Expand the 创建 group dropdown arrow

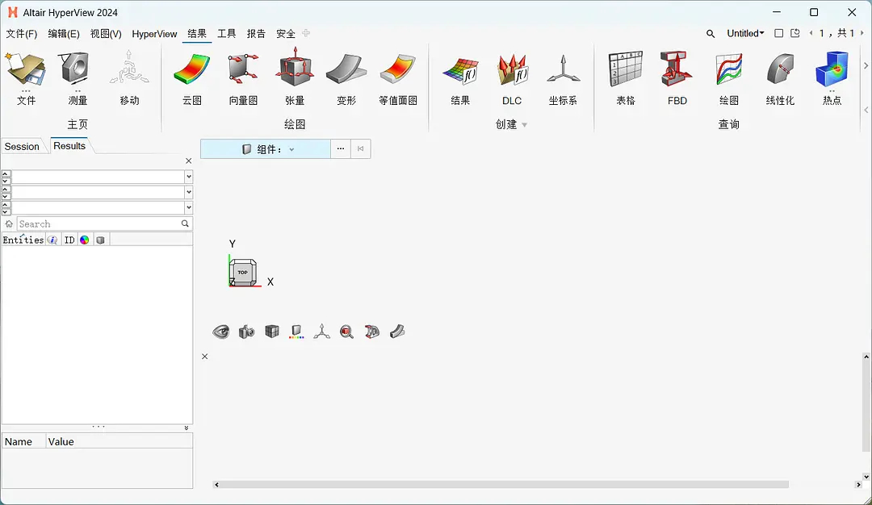(x=525, y=125)
